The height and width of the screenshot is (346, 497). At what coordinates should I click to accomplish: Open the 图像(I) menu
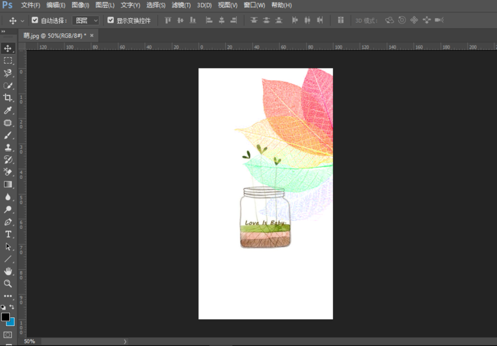81,5
